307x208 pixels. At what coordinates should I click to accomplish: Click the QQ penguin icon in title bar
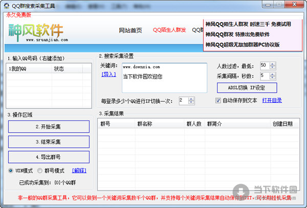pos(7,6)
